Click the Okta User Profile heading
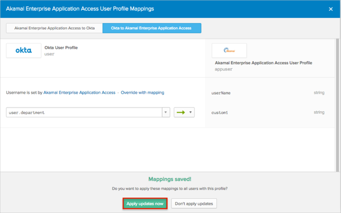The height and width of the screenshot is (213, 341). (x=61, y=48)
